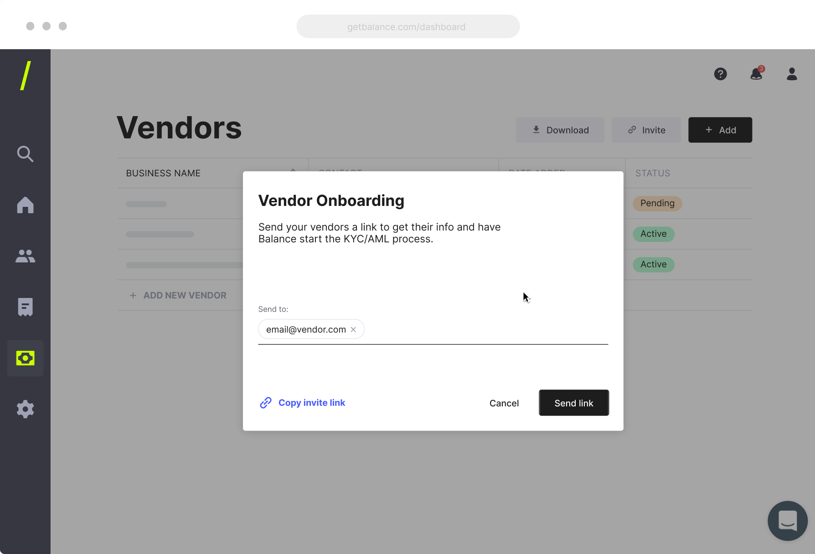Open settings gear in sidebar

click(25, 409)
